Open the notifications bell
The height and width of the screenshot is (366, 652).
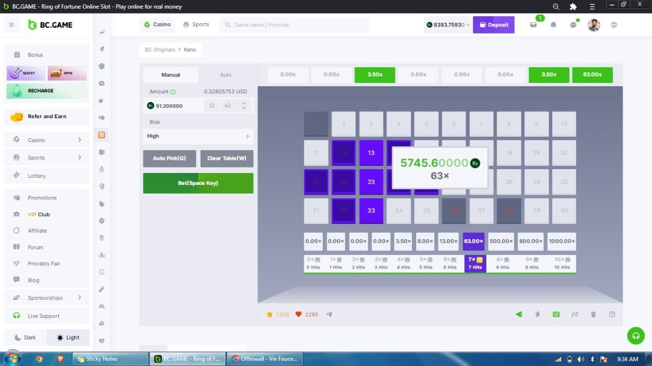pyautogui.click(x=553, y=25)
